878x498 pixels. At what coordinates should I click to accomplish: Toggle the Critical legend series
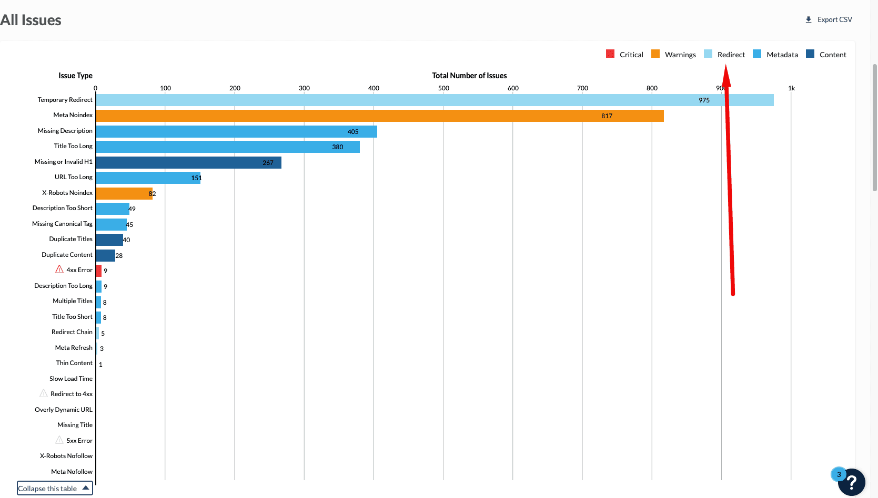click(x=624, y=54)
